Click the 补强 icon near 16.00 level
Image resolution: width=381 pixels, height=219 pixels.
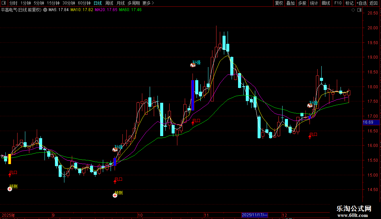[x=115, y=149]
